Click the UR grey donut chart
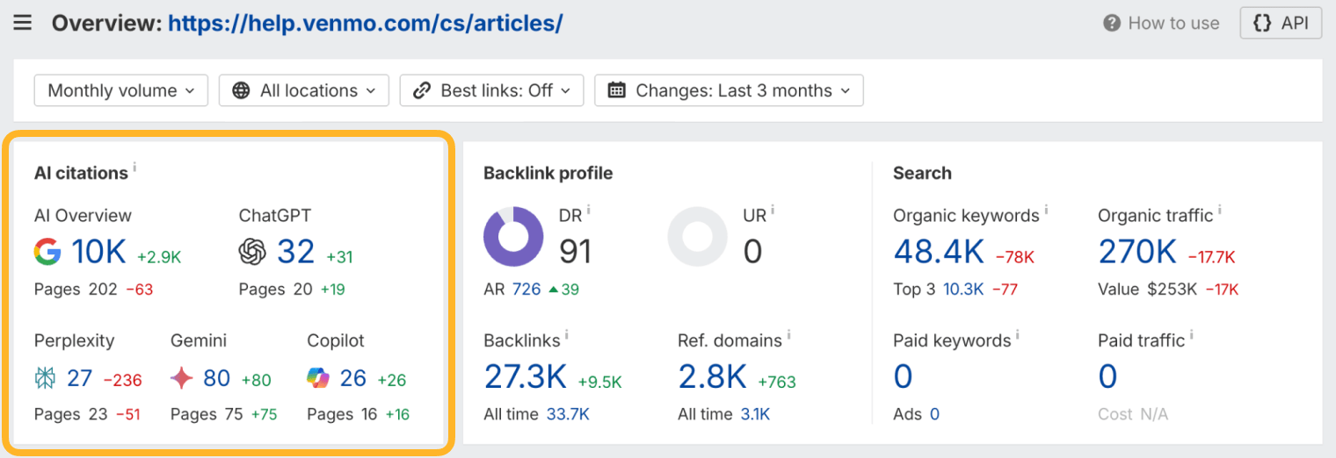1336x458 pixels. click(698, 237)
